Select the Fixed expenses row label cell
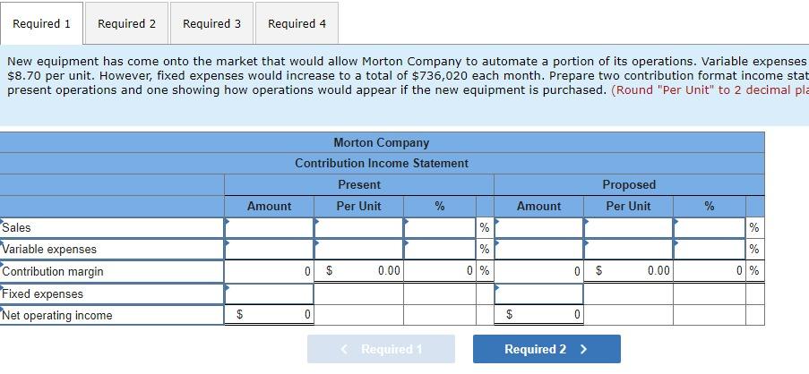This screenshot has height=374, width=809. (112, 293)
